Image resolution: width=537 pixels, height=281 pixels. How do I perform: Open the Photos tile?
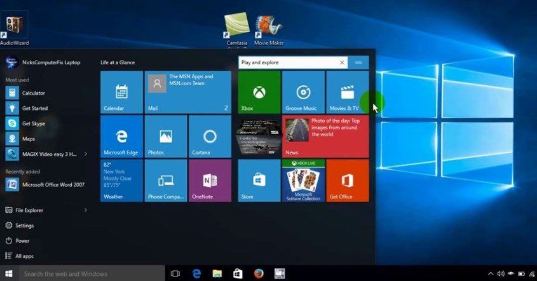click(166, 137)
